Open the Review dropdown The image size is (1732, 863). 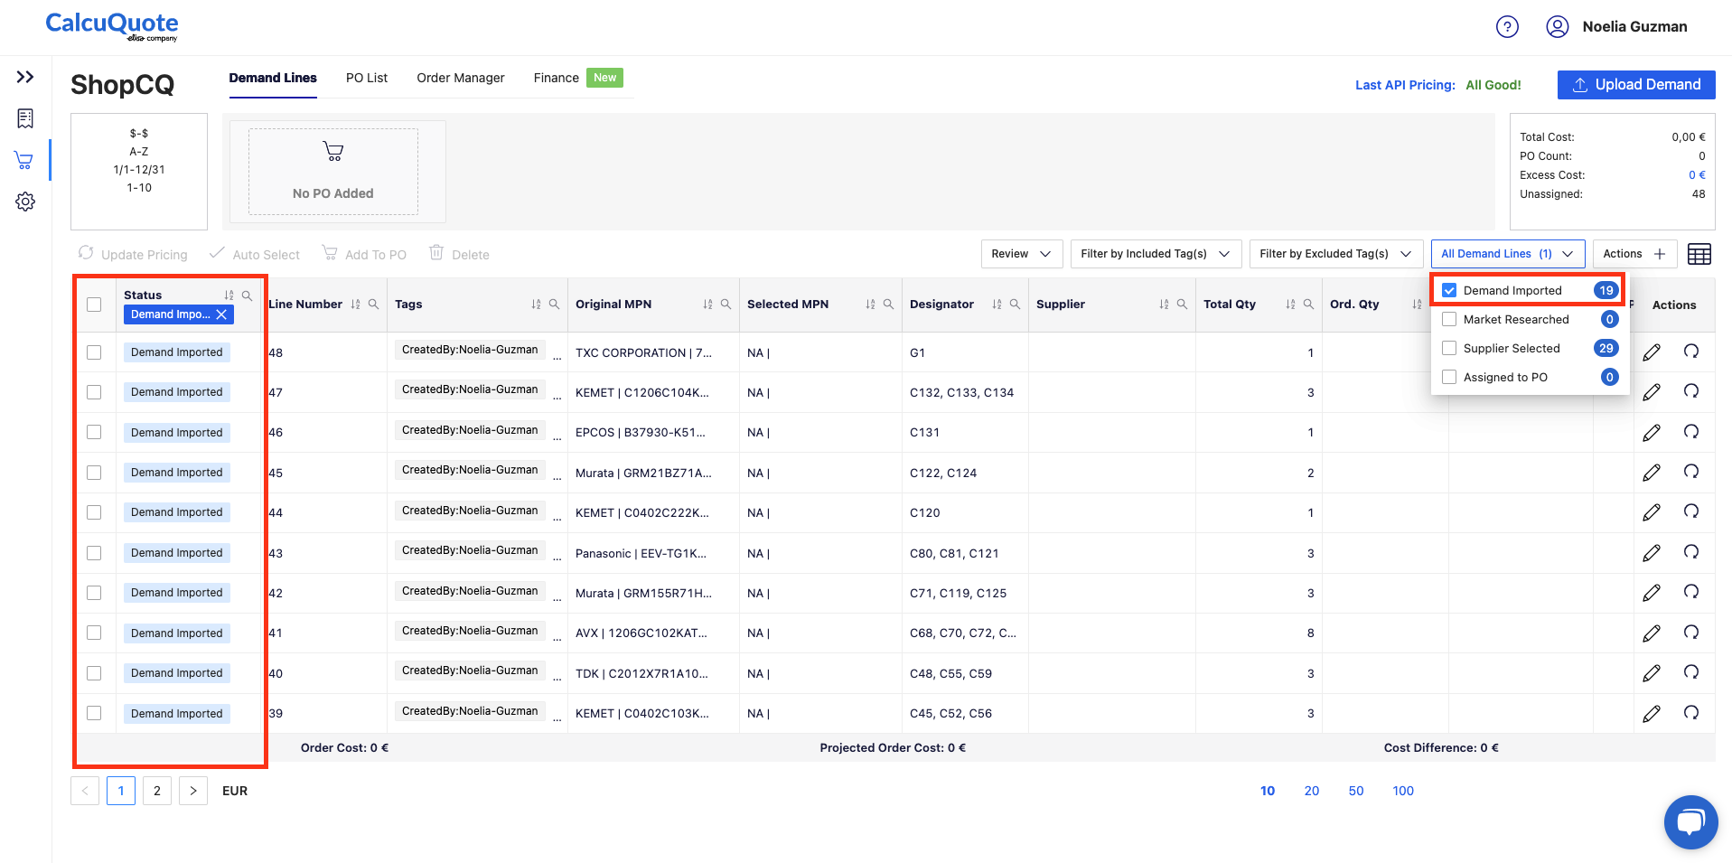click(x=1022, y=254)
